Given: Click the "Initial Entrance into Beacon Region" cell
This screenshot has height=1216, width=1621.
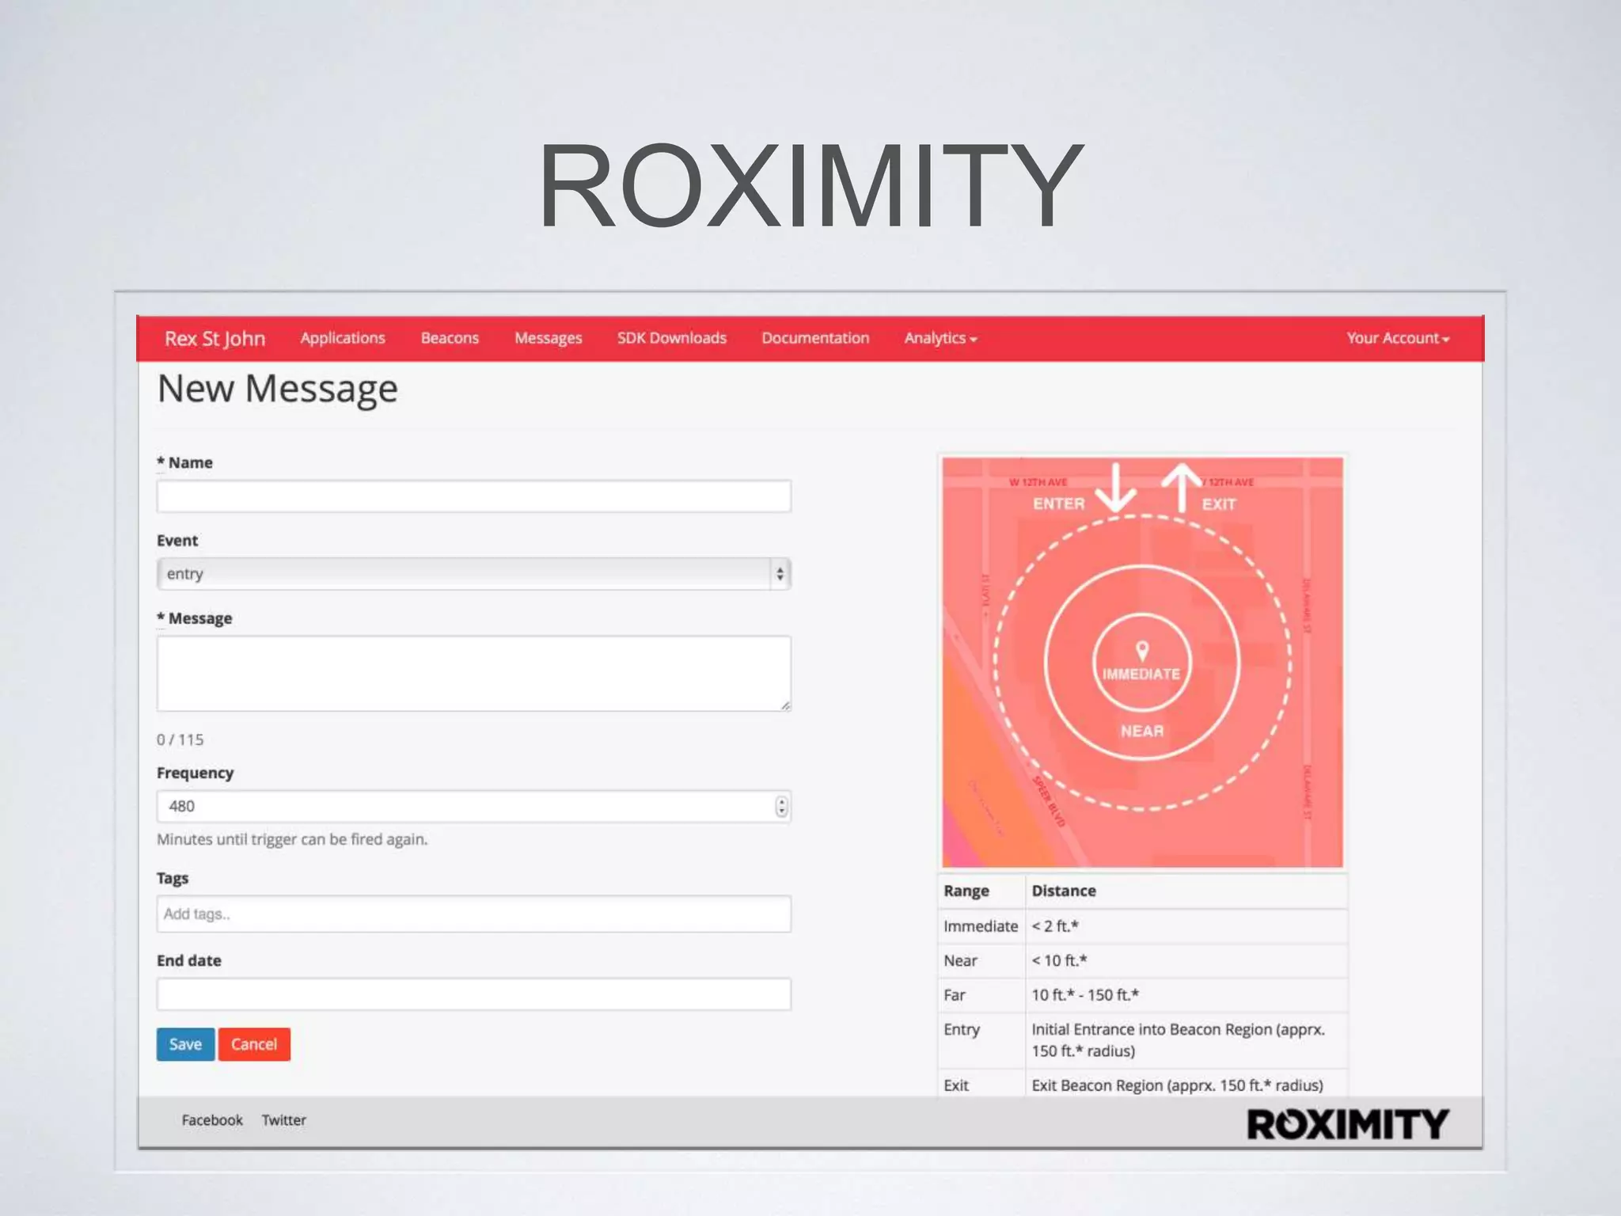Looking at the screenshot, I should [1186, 1040].
